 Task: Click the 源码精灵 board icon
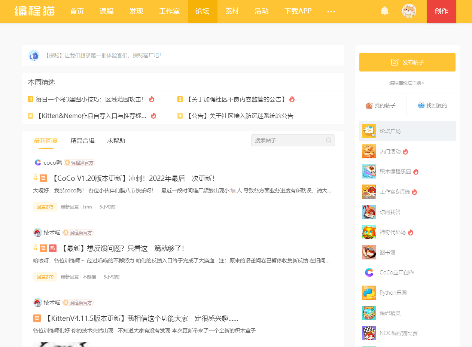click(369, 313)
